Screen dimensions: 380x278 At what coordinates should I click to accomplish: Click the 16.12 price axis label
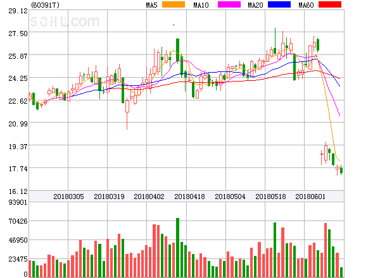[x=18, y=191]
